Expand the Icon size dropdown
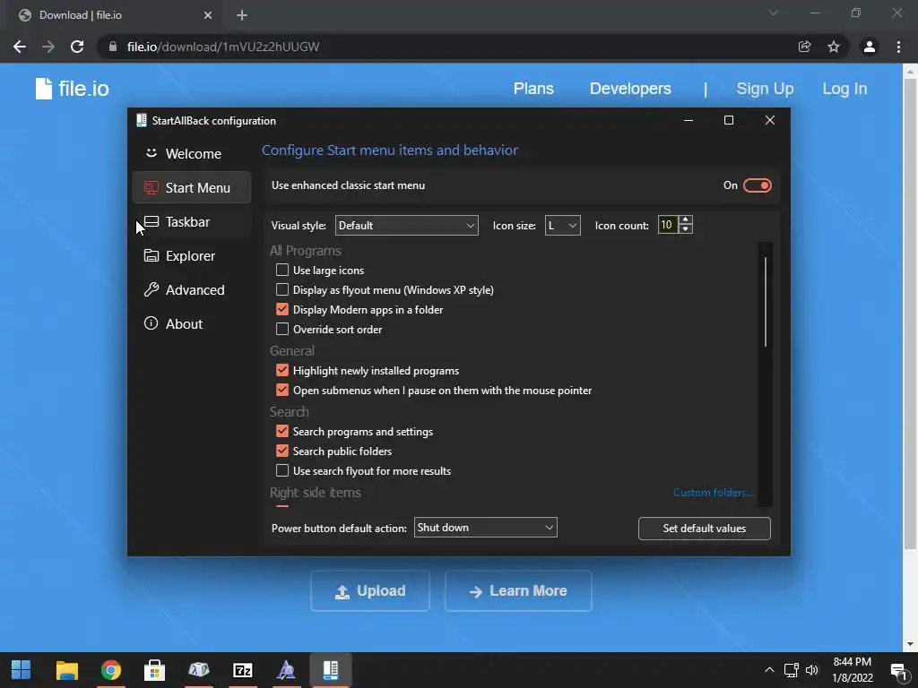 tap(563, 225)
